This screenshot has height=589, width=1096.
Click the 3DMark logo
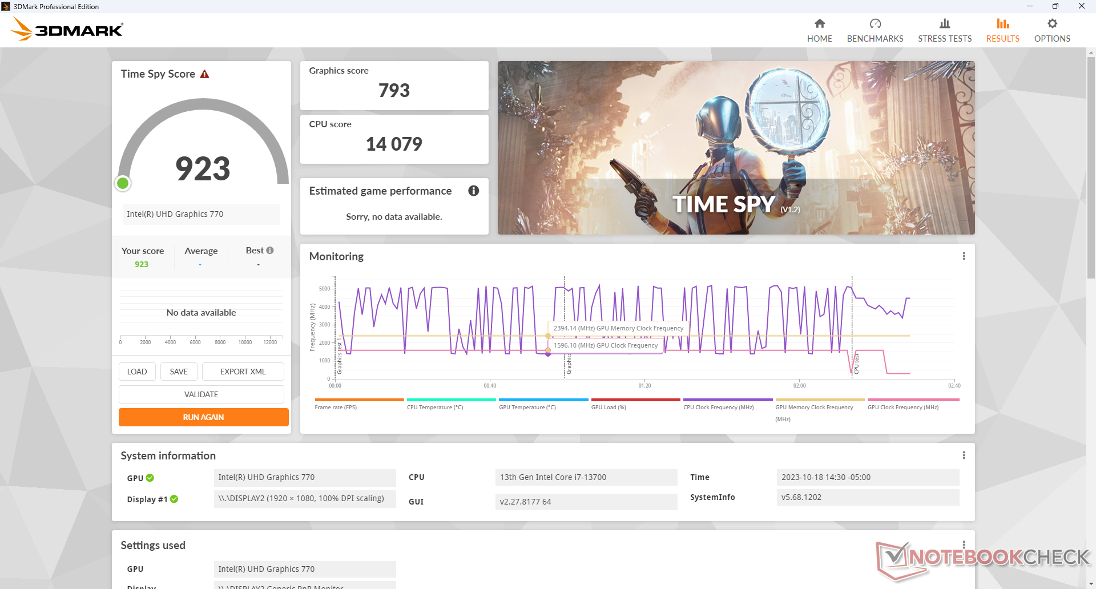[x=67, y=29]
